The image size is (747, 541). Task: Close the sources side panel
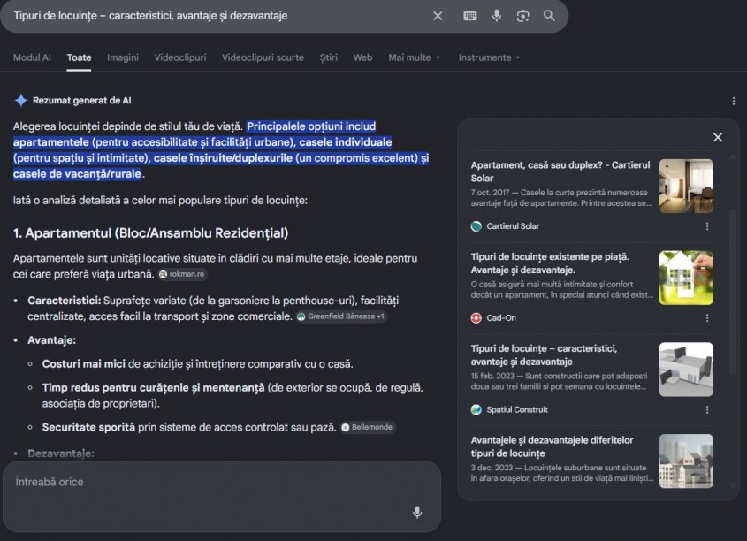click(x=718, y=138)
